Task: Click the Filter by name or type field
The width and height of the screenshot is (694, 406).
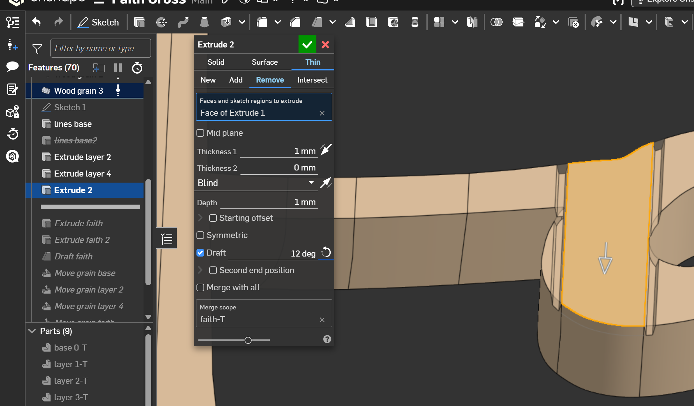Action: click(100, 48)
